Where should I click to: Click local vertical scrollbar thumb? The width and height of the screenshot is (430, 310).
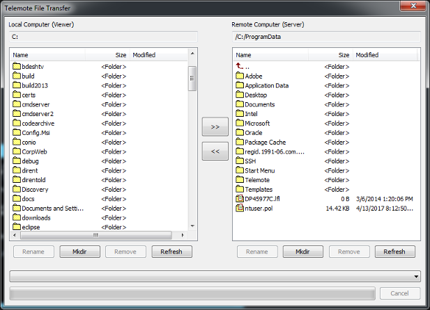(192, 79)
